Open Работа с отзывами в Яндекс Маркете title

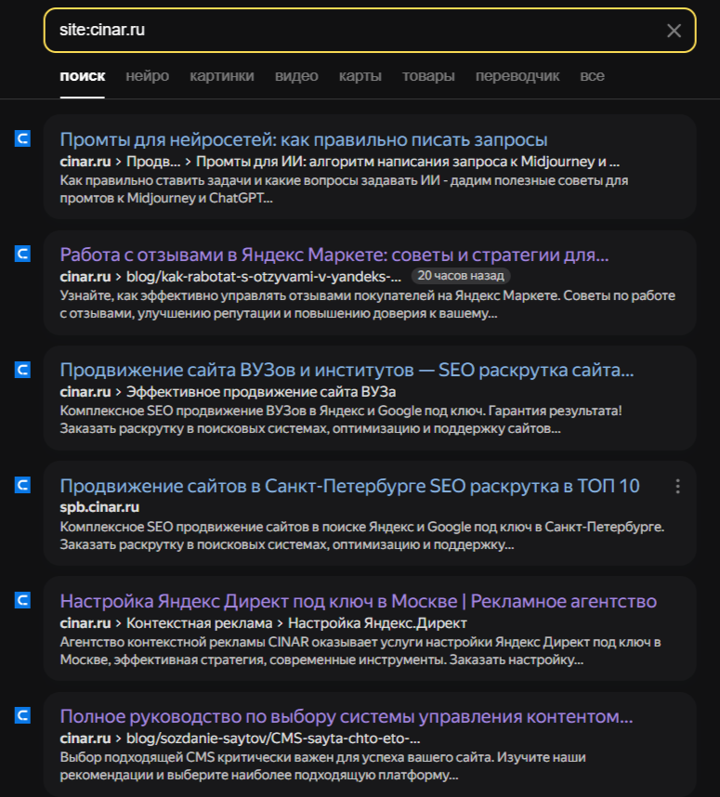(334, 255)
